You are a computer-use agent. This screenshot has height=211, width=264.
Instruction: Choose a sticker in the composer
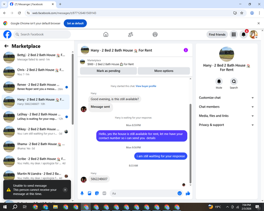pyautogui.click(x=97, y=194)
